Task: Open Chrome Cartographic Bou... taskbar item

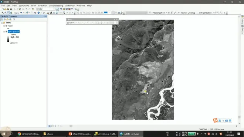Action: (x=28, y=134)
